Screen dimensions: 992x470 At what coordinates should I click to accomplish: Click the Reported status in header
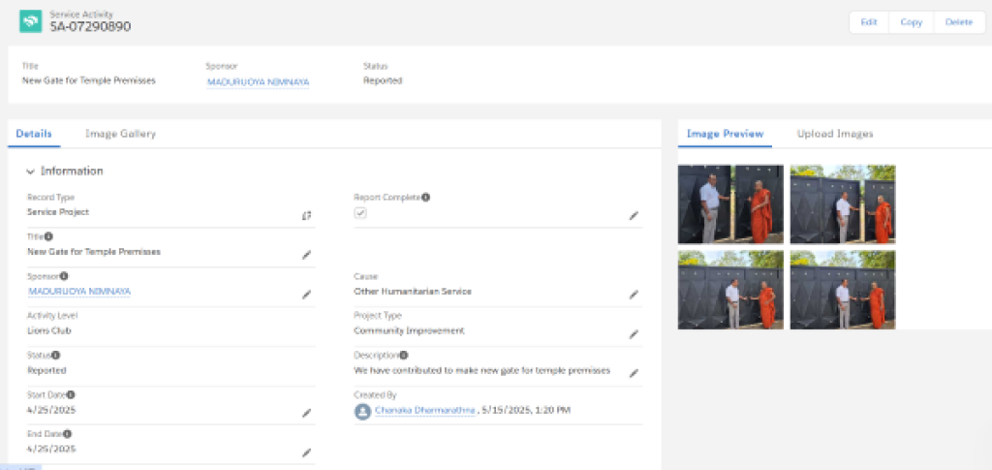(x=383, y=80)
